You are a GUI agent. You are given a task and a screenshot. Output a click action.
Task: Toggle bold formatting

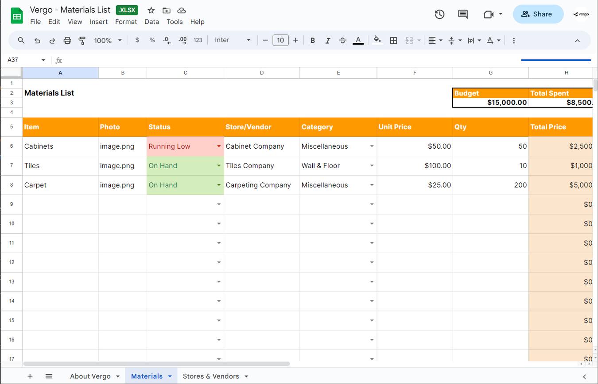click(x=313, y=40)
